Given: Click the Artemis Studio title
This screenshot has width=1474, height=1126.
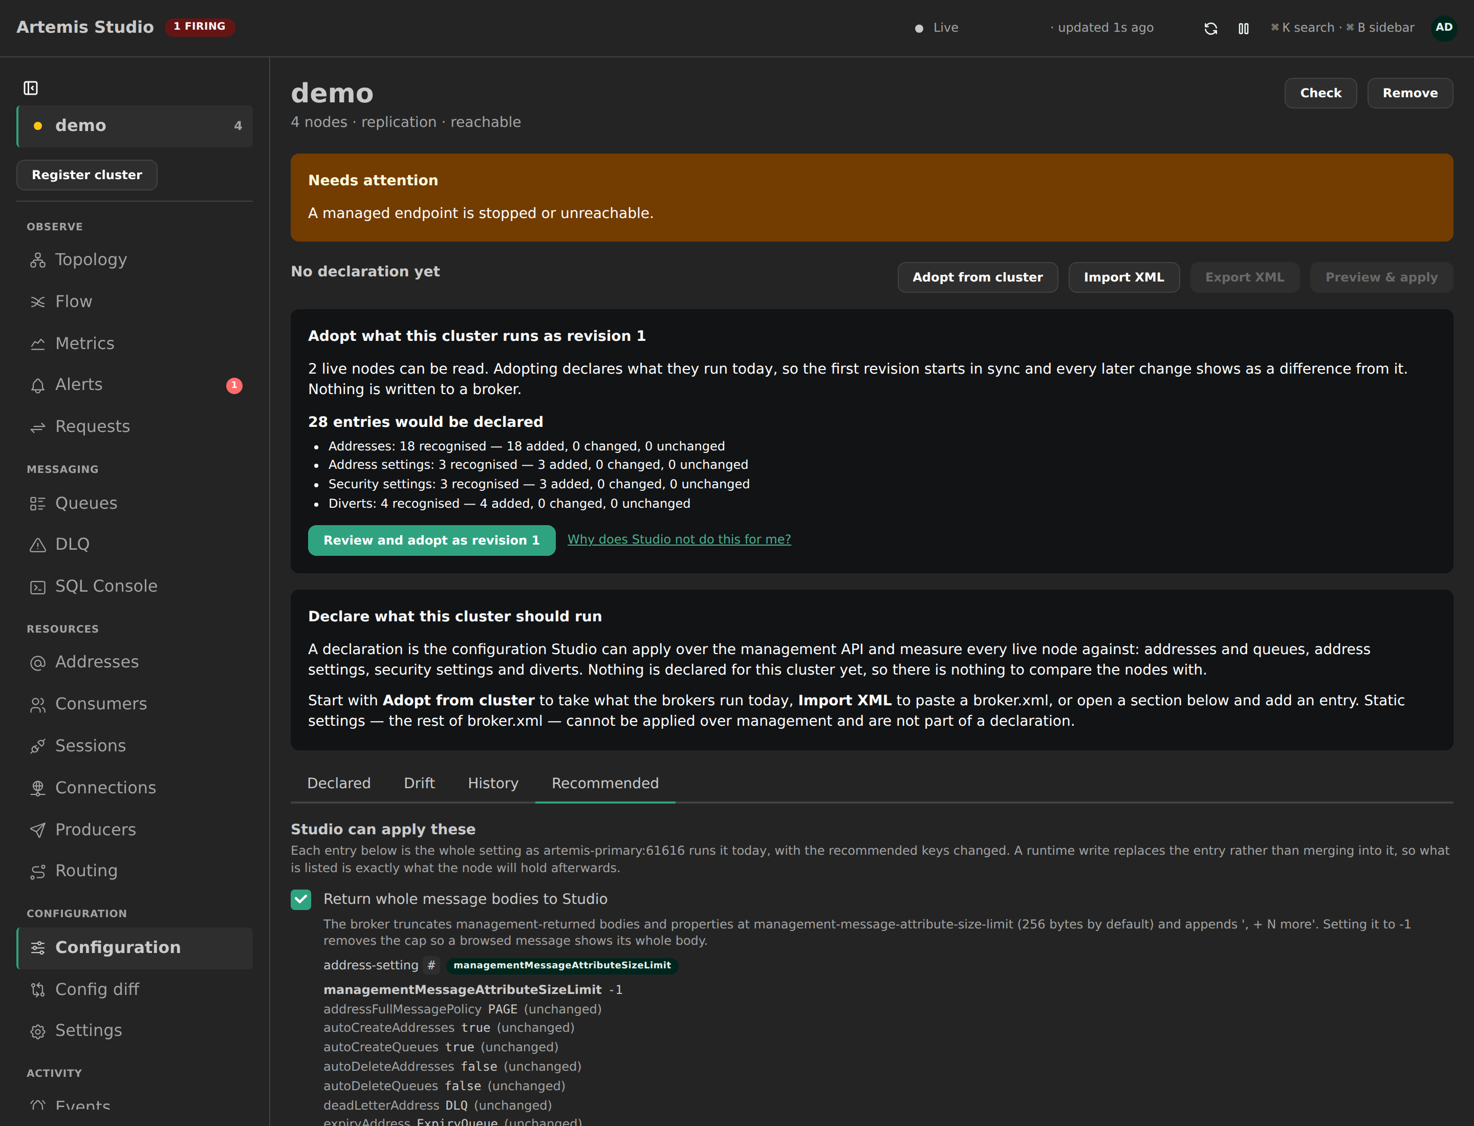Looking at the screenshot, I should coord(85,27).
